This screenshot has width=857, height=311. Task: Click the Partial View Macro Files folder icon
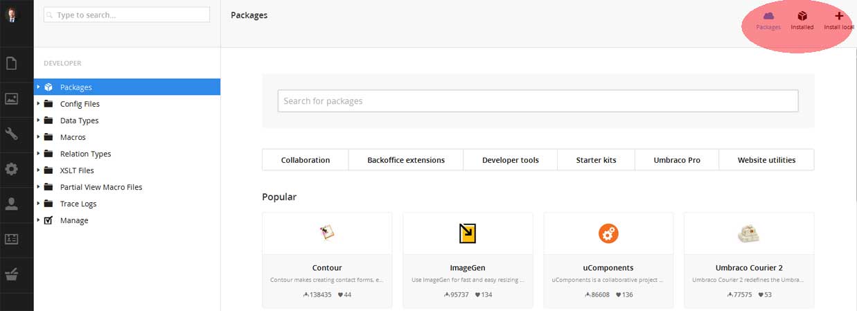coord(48,187)
